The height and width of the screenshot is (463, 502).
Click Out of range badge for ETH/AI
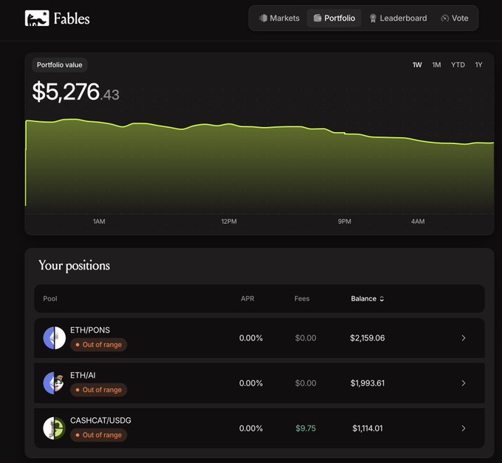(99, 390)
